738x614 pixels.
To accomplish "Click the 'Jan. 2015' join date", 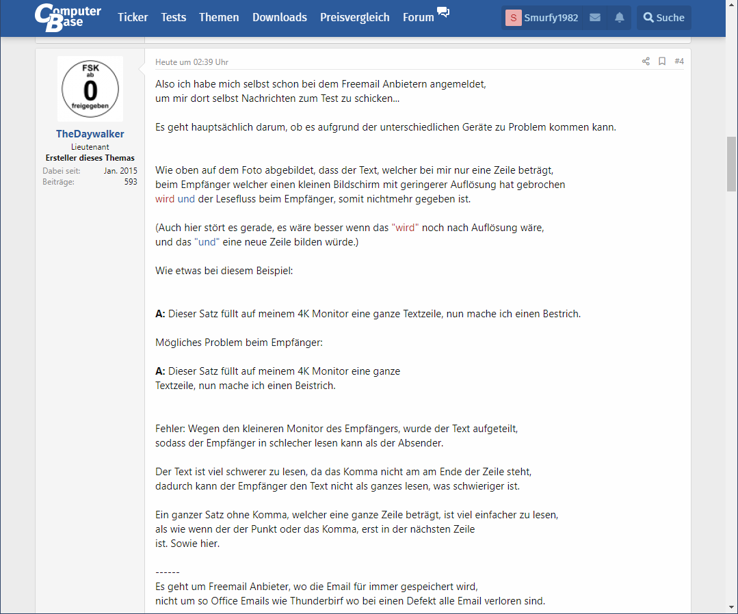I will point(120,171).
